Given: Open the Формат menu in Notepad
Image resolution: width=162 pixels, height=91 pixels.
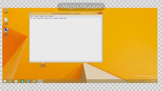Looking at the screenshot, I should 42,16.
